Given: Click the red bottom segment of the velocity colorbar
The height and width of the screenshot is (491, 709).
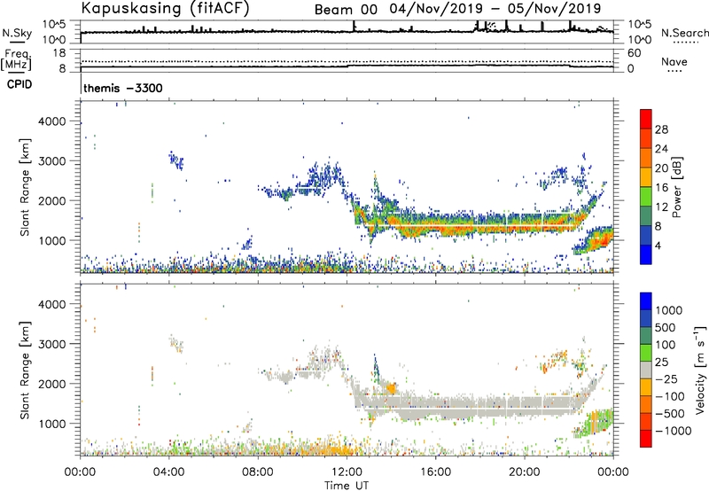Looking at the screenshot, I should pos(646,439).
